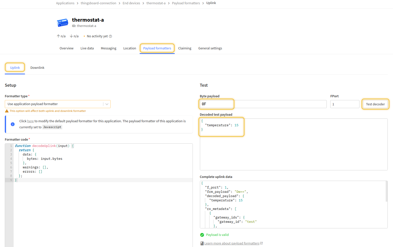
Task: Go to End devices breadcrumb
Action: [x=131, y=3]
